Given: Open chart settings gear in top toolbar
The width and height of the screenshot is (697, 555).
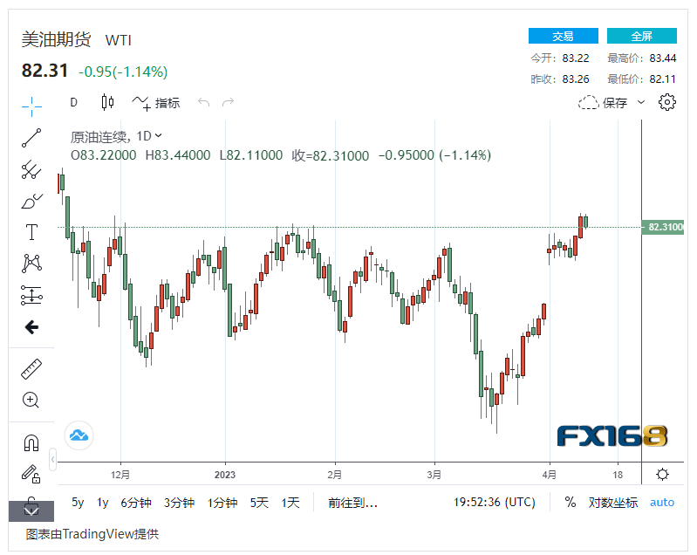Looking at the screenshot, I should (667, 102).
